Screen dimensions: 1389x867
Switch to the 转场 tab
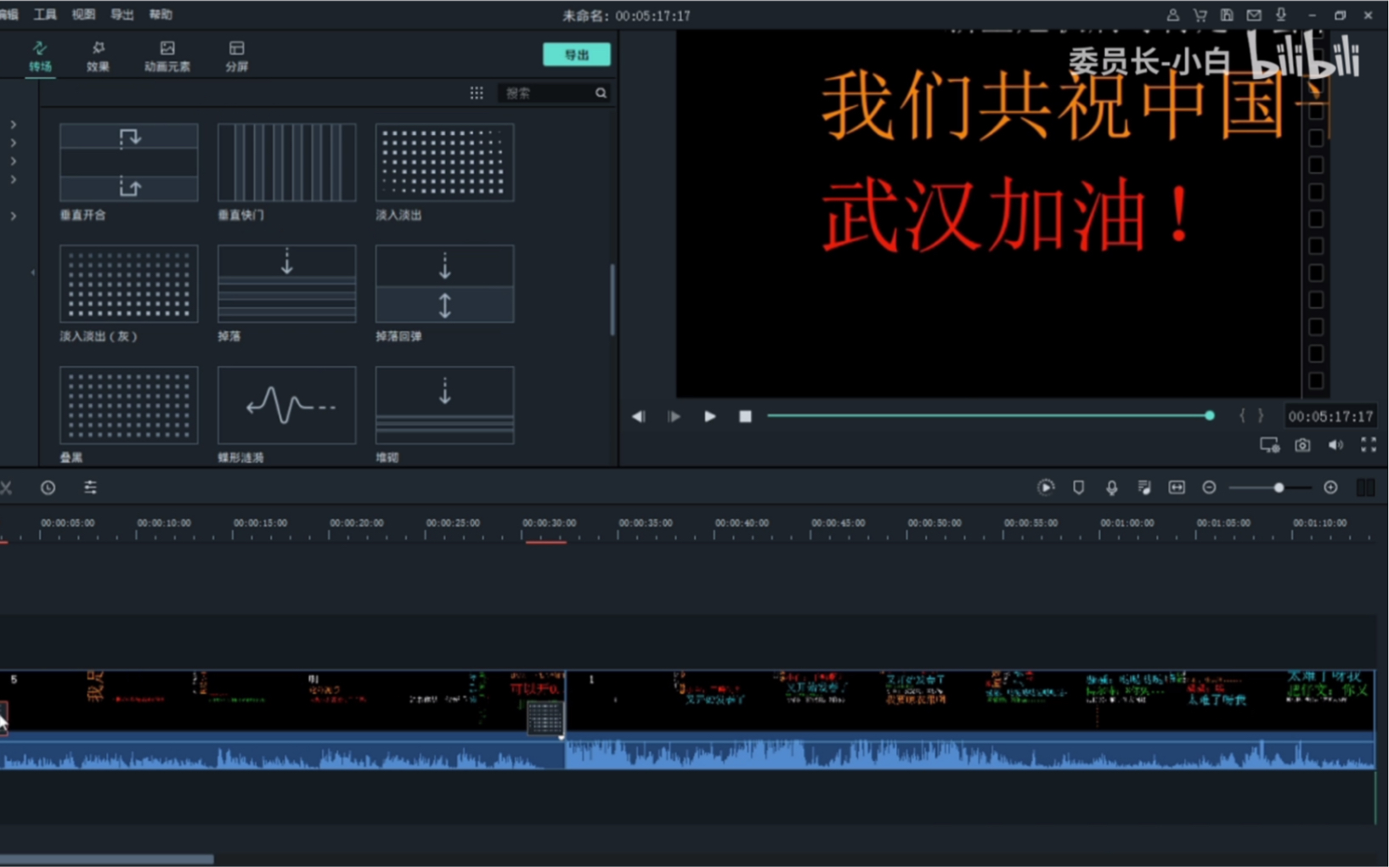40,56
